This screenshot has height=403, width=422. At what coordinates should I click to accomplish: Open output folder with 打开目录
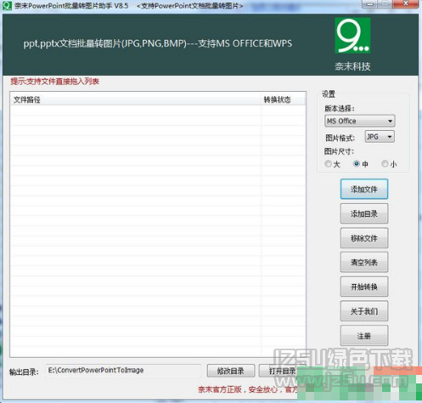click(x=282, y=371)
